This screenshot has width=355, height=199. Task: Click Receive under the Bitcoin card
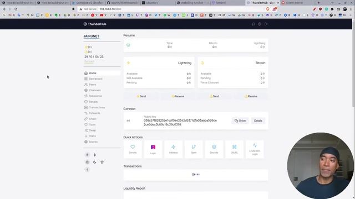[x=251, y=96]
